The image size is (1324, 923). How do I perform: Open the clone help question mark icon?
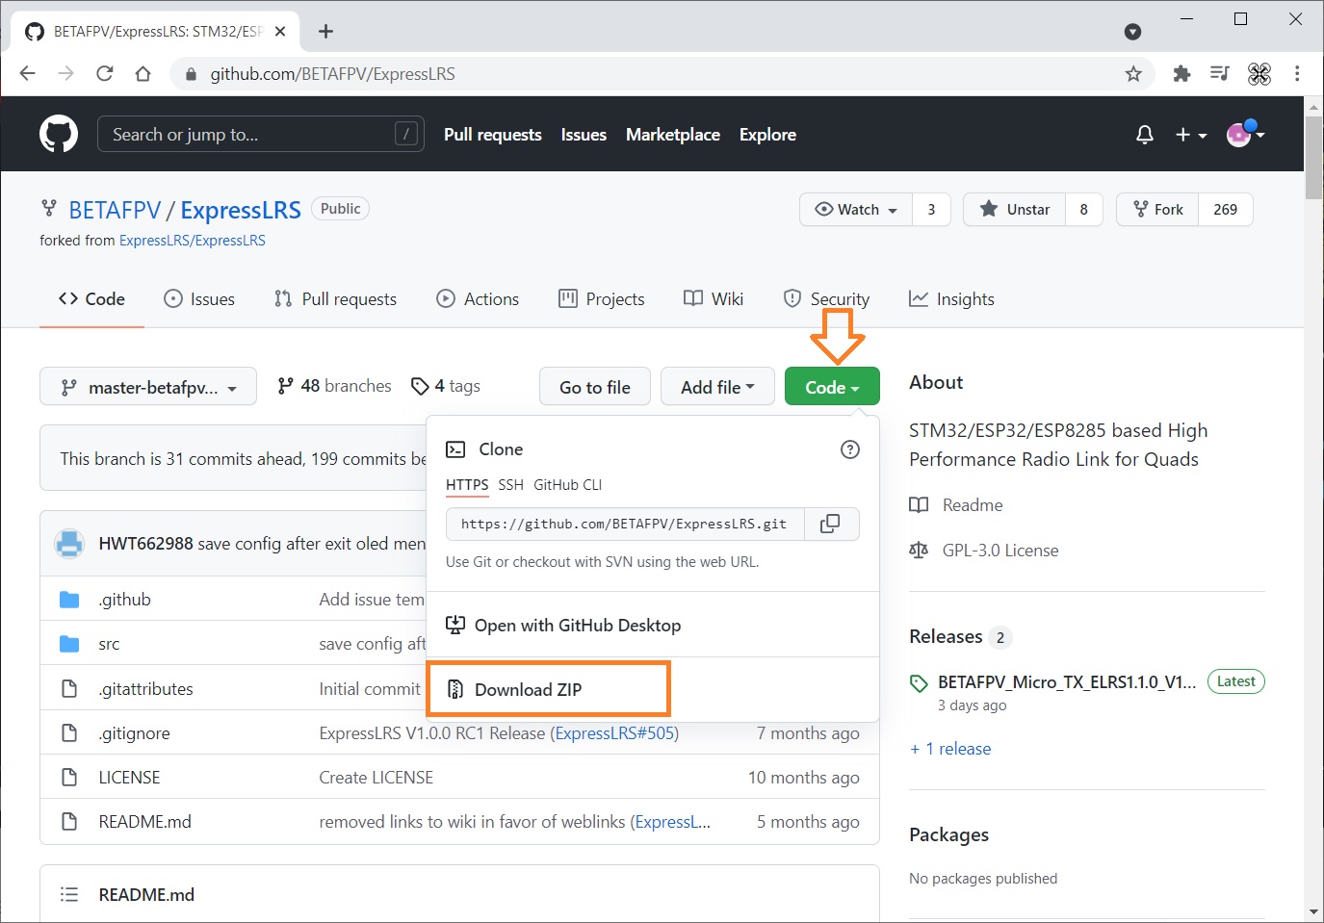[x=850, y=449]
